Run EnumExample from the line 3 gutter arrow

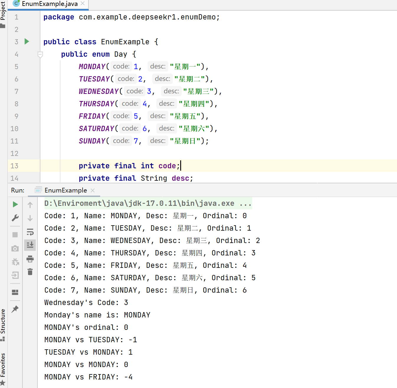click(27, 42)
